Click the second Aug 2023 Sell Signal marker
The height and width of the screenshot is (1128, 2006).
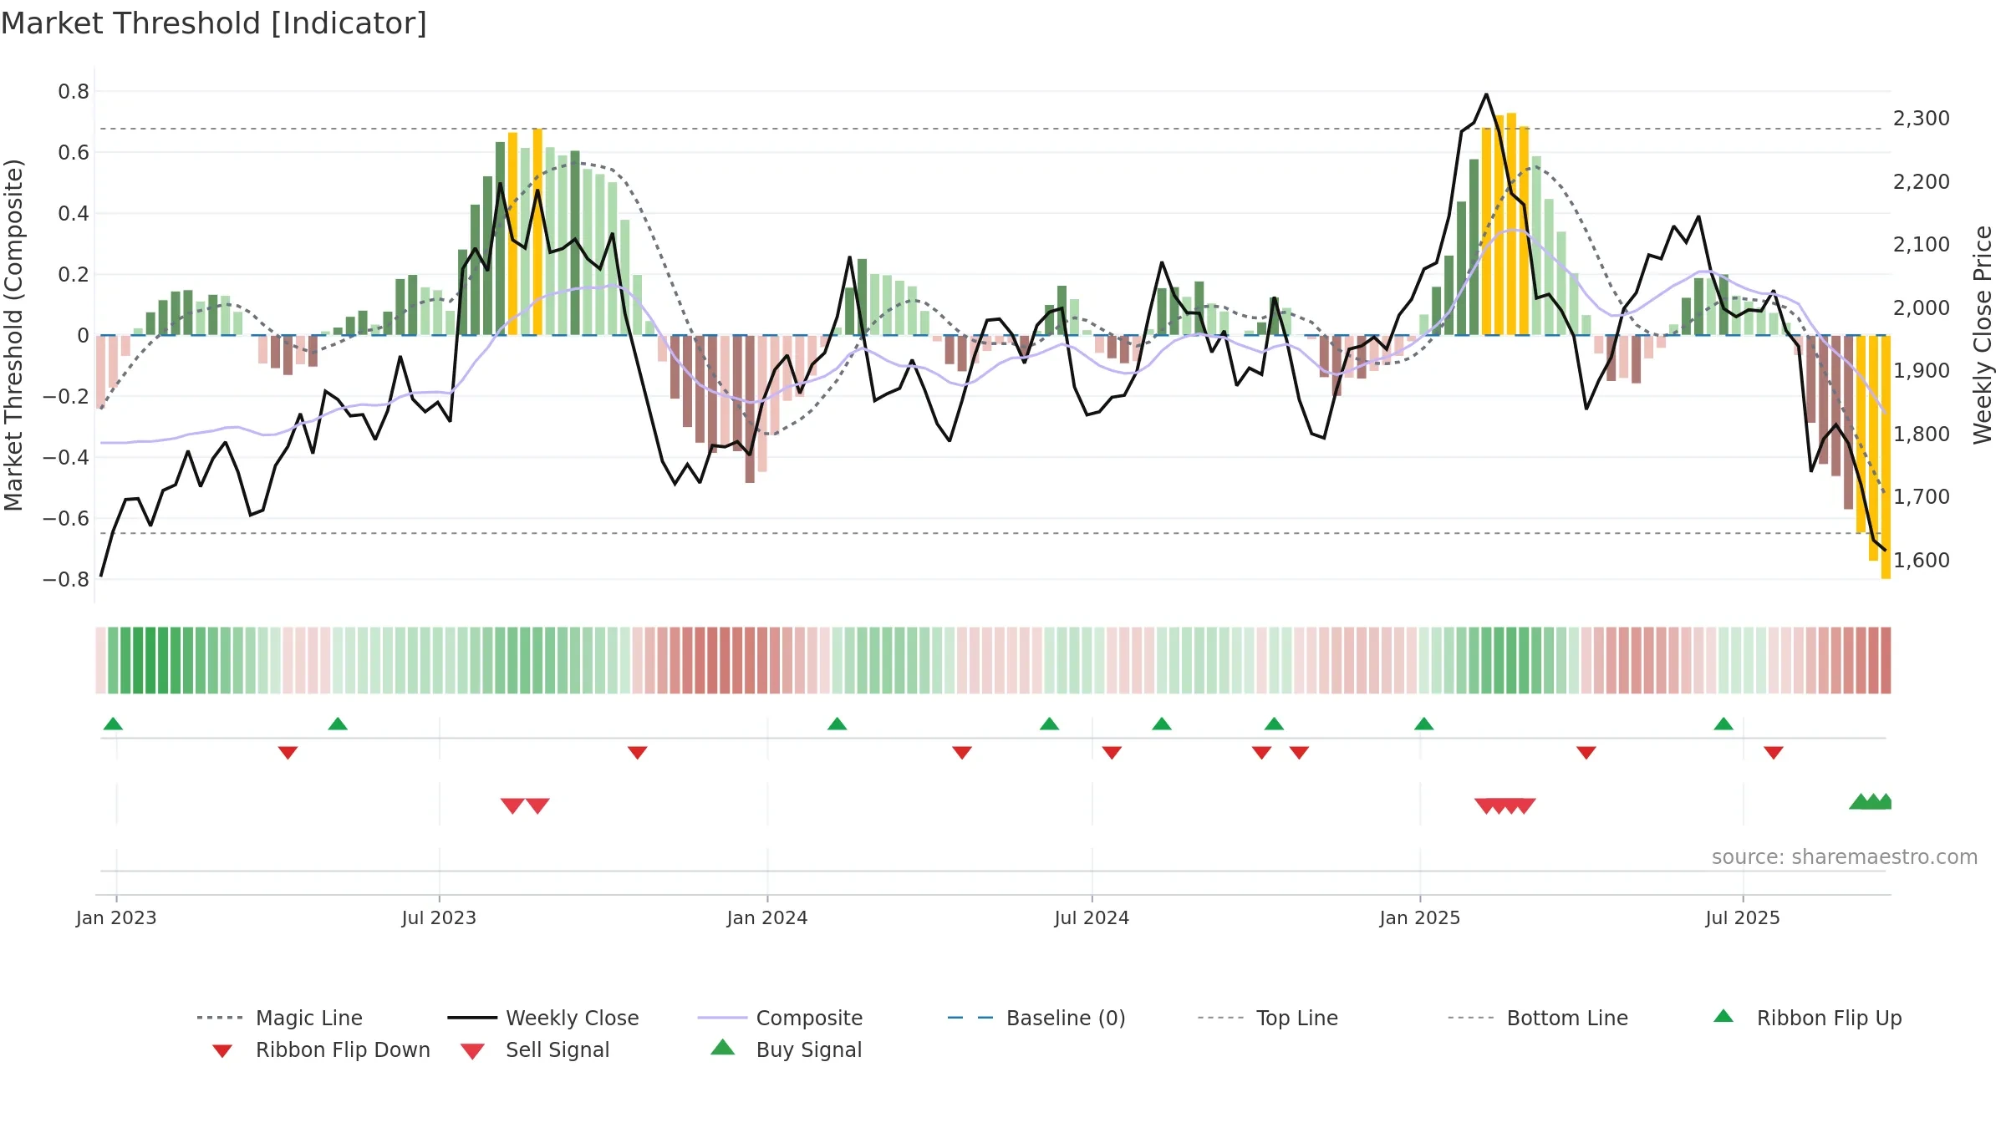click(537, 805)
